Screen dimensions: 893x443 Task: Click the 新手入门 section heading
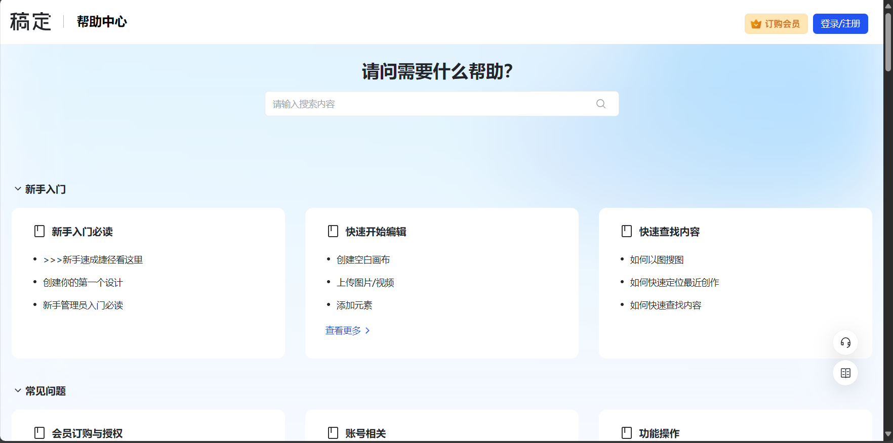pyautogui.click(x=46, y=189)
